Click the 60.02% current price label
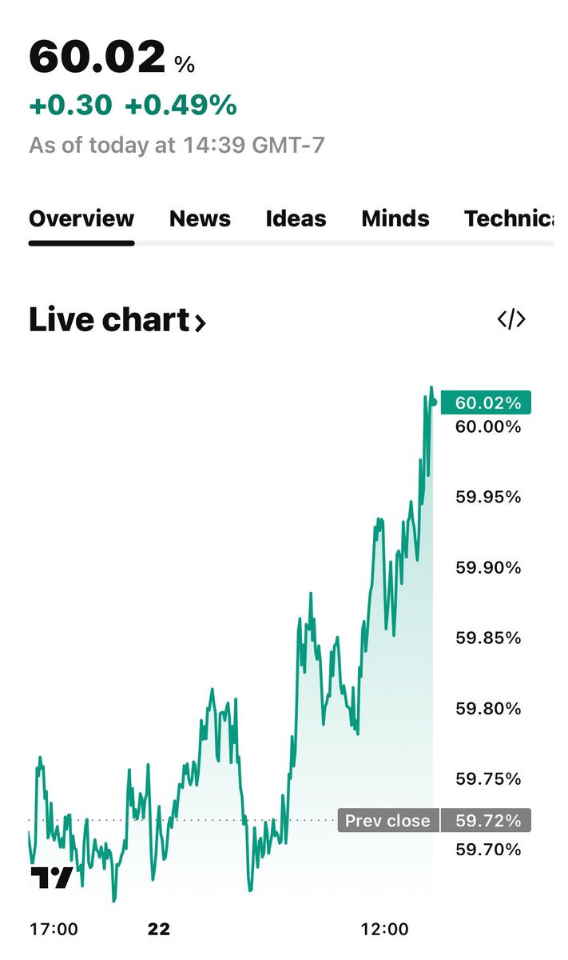This screenshot has width=568, height=960. (x=486, y=402)
